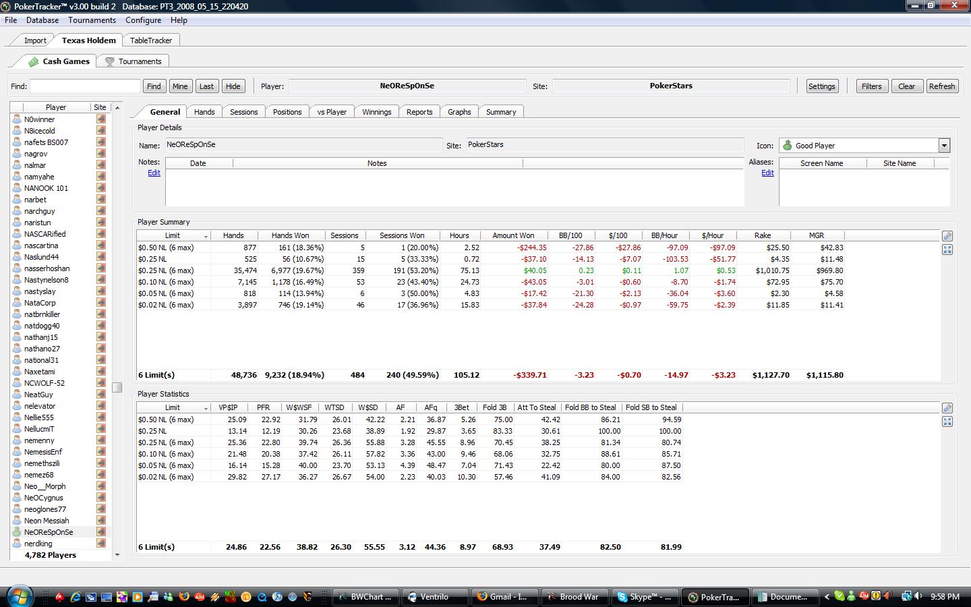Click inside the Find text field
Screen dimensions: 971x607
85,86
